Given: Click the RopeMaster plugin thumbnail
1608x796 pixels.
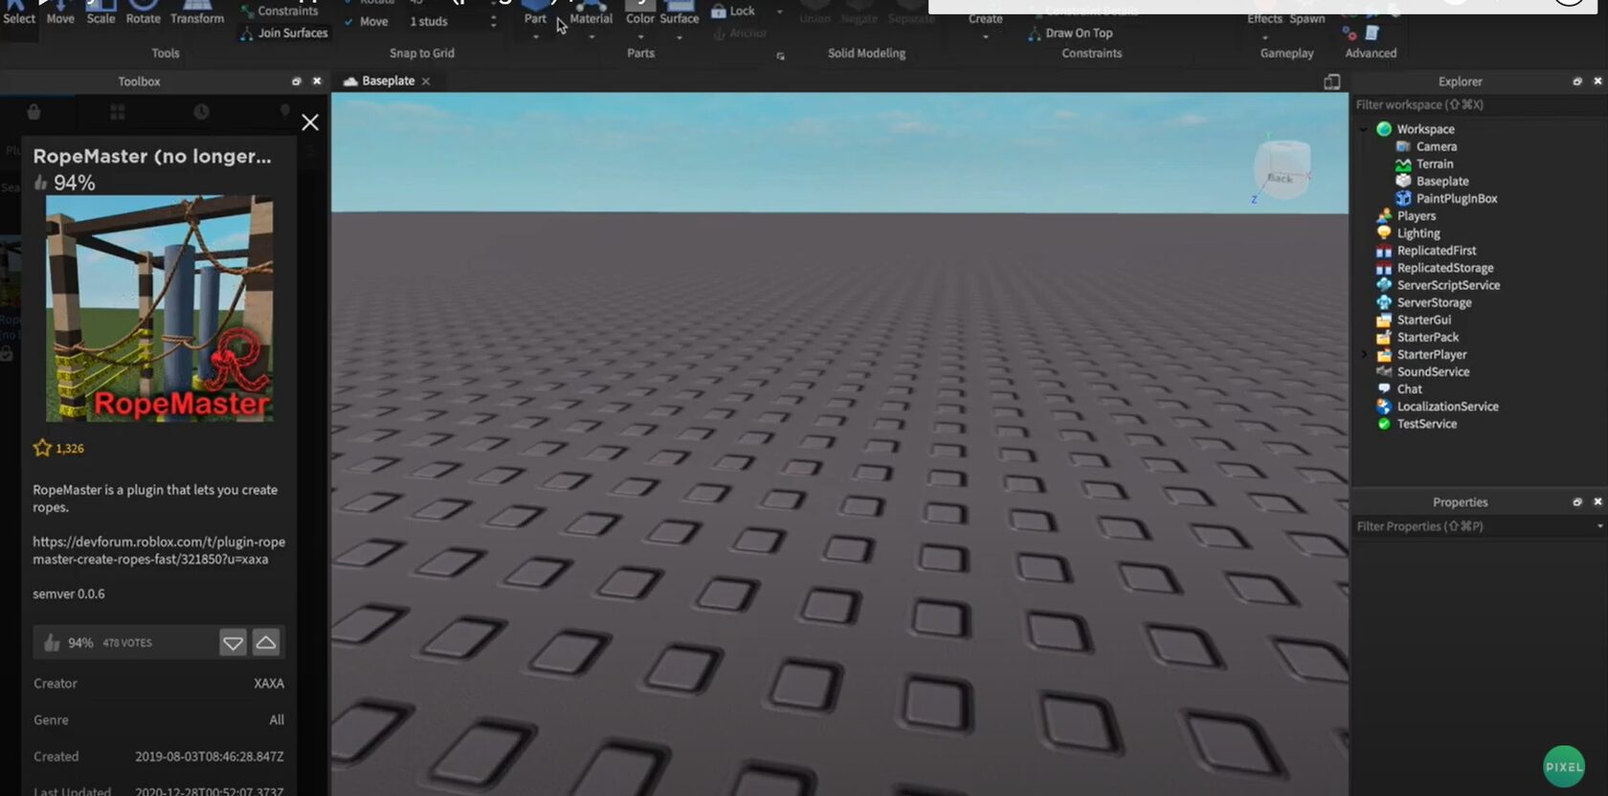Looking at the screenshot, I should point(159,309).
